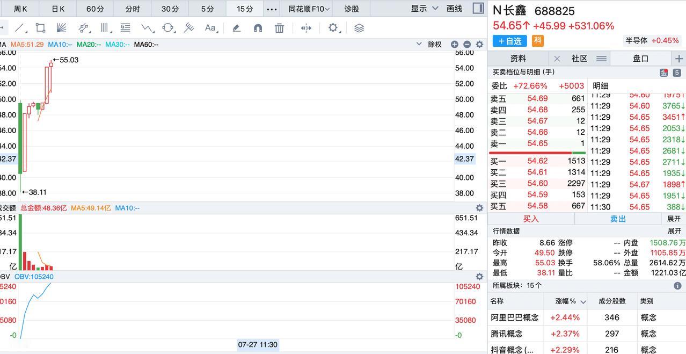This screenshot has width=686, height=354.
Task: Open volume panel settings gear
Action: click(479, 208)
